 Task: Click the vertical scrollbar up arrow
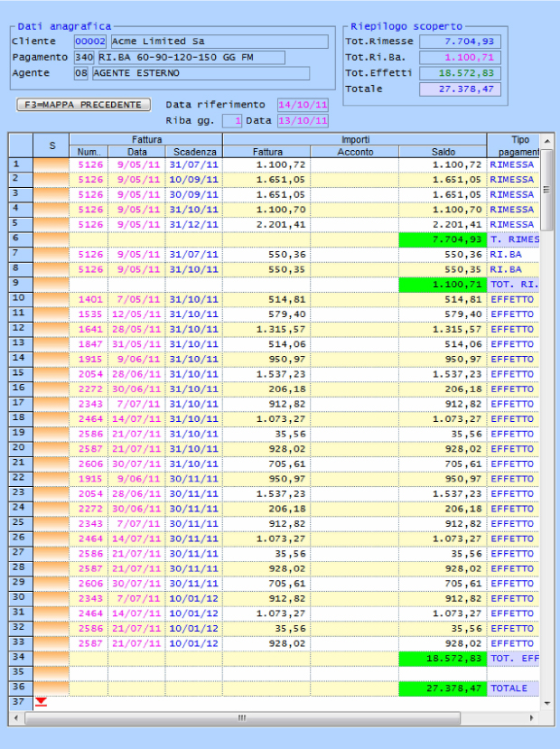pos(547,141)
